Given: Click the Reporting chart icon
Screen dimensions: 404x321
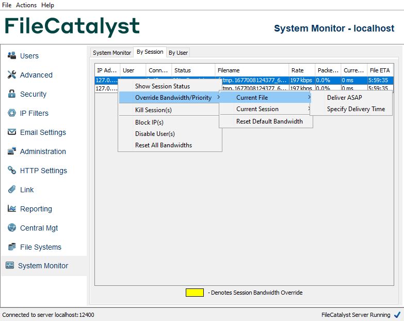Looking at the screenshot, I should [12, 208].
